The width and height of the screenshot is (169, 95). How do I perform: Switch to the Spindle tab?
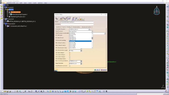[x=58, y=27]
